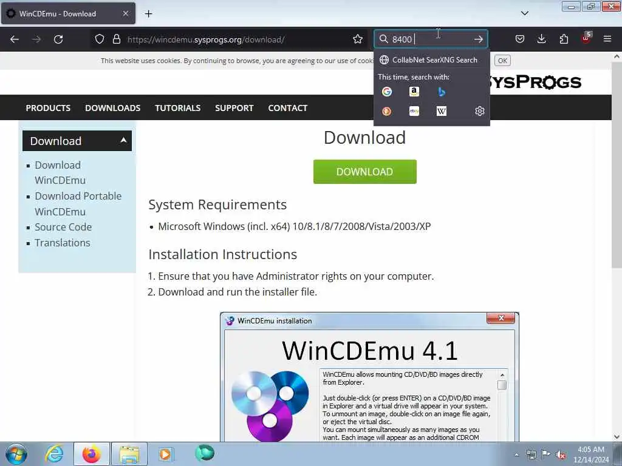Viewport: 622px width, 466px height.
Task: Close the WinCDEmu - Download tab
Action: pos(125,14)
